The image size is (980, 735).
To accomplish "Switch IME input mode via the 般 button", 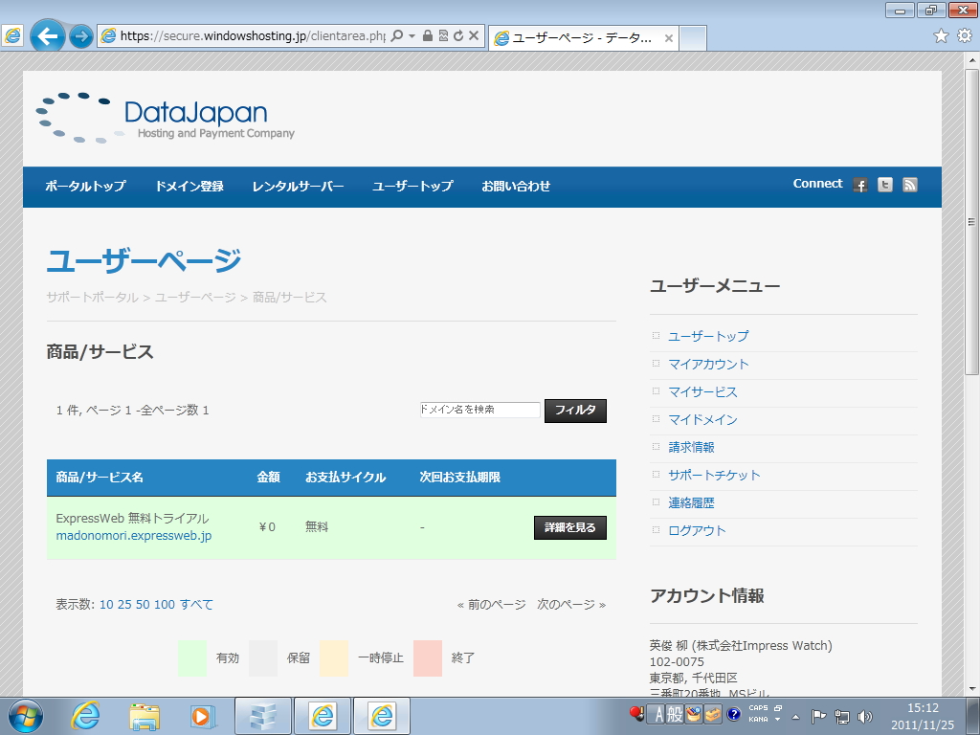I will [674, 713].
